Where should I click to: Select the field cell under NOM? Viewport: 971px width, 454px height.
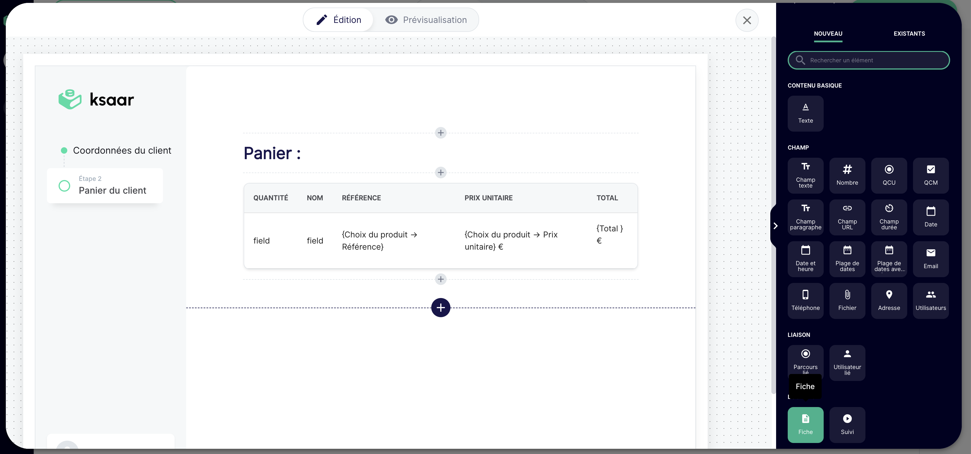(315, 240)
